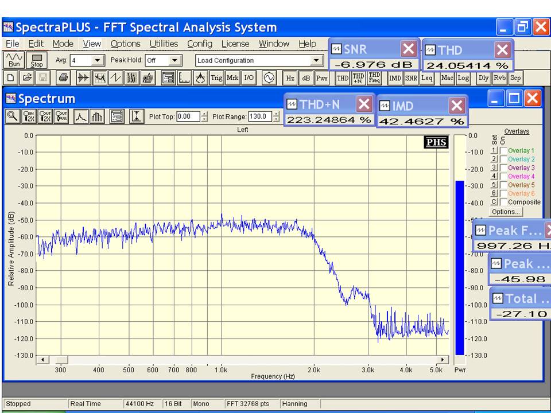
Task: Open the File menu
Action: coord(13,44)
